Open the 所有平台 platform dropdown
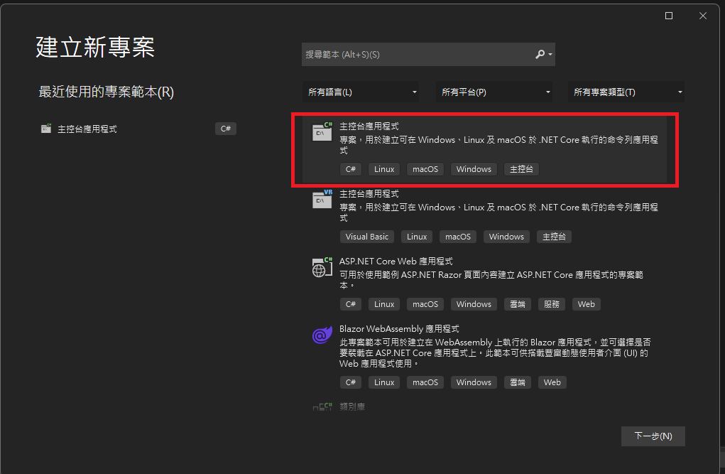725x474 pixels. tap(494, 92)
